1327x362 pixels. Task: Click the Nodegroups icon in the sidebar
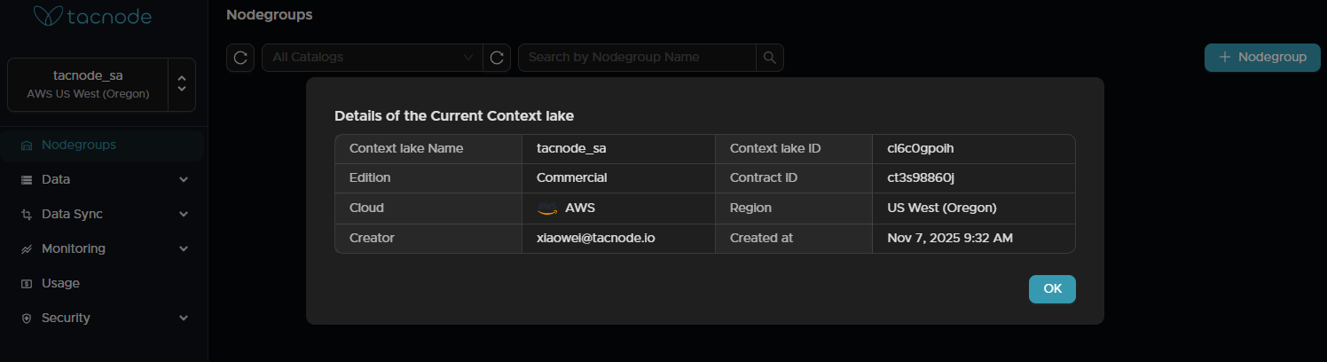pos(27,145)
